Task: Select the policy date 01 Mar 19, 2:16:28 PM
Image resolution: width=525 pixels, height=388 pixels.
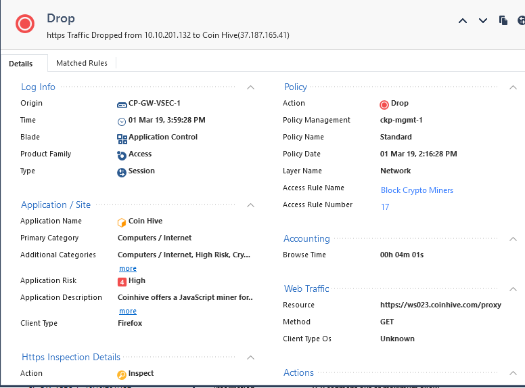Action: [x=419, y=154]
